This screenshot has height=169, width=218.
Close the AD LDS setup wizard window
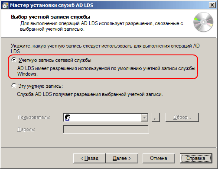pos(212,5)
